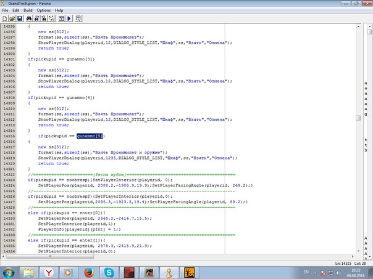Open the File menu
This screenshot has height=279, width=373.
[x=5, y=10]
